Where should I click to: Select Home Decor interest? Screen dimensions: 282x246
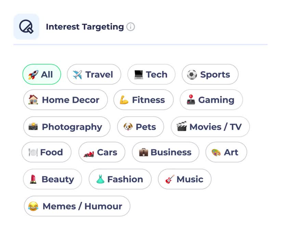[65, 100]
